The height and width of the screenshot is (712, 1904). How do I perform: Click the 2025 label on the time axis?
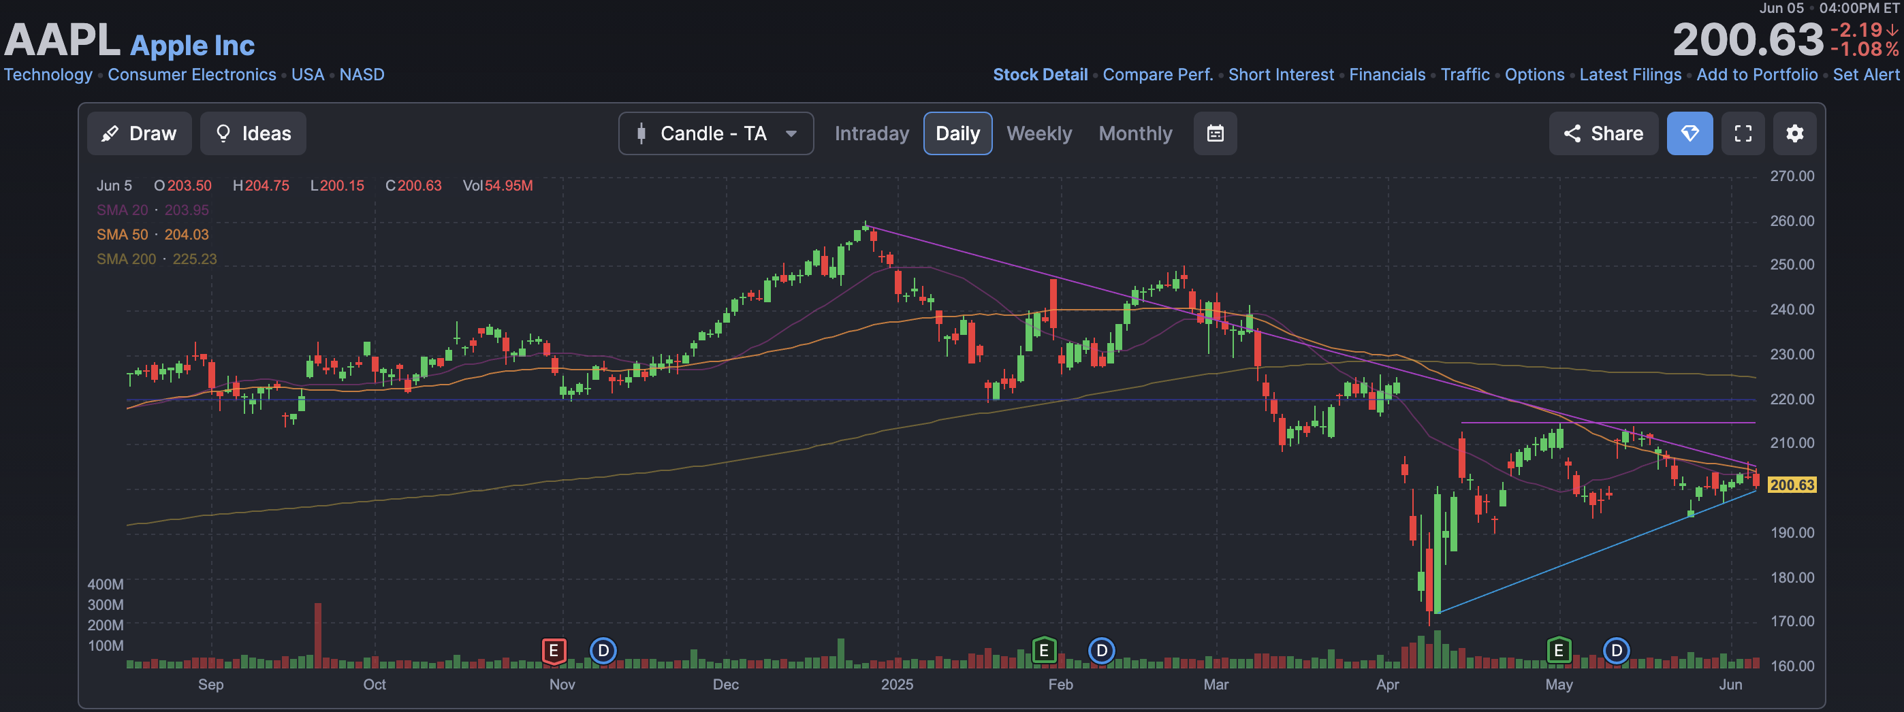[897, 685]
